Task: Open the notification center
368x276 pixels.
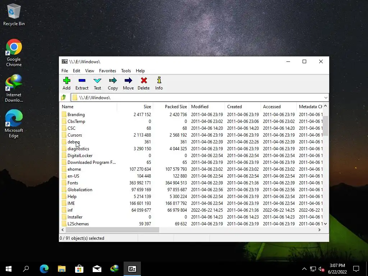Action: coord(356,269)
